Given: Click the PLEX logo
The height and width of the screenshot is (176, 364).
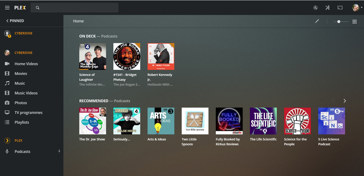Looking at the screenshot, I should click(20, 8).
